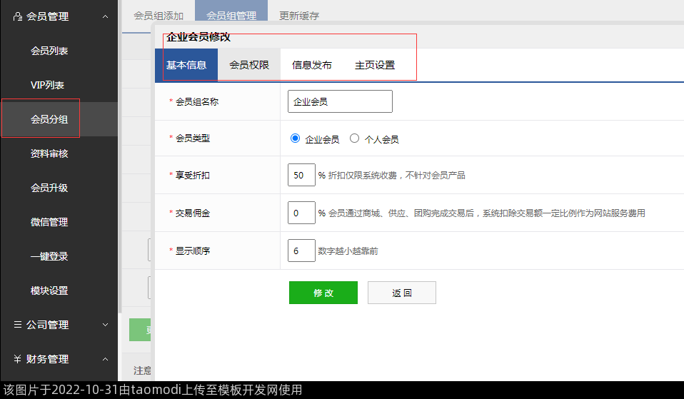Image resolution: width=684 pixels, height=399 pixels.
Task: Select the 个人会员 radio button
Action: pos(355,138)
